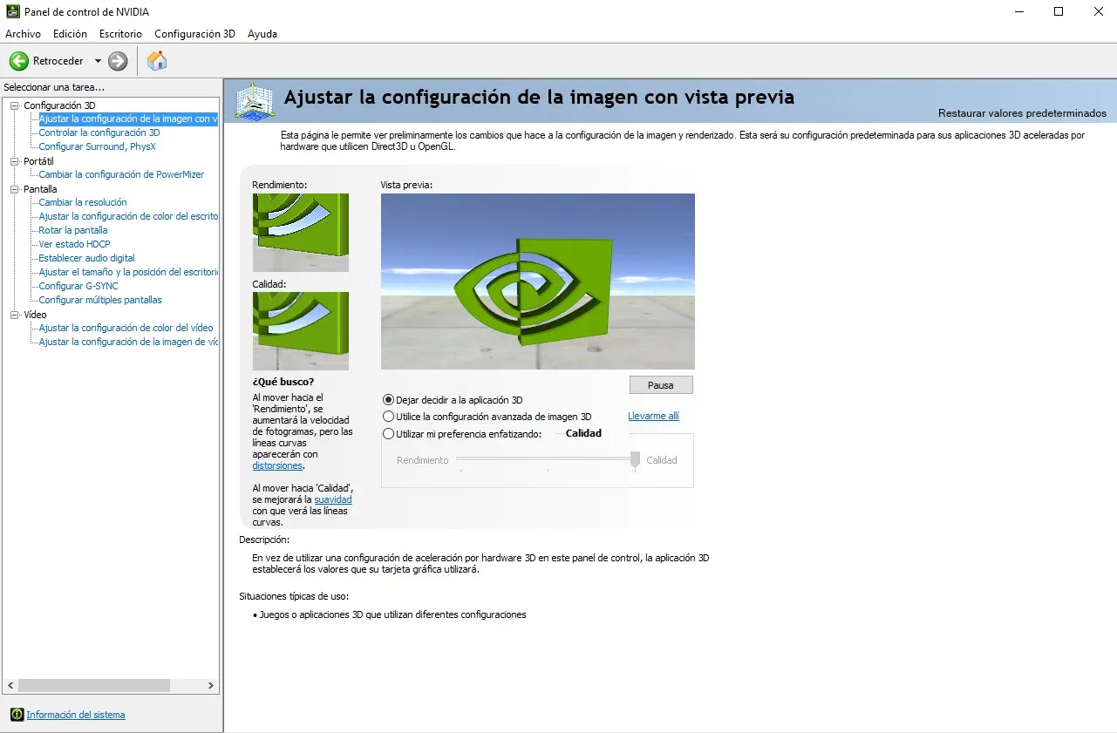Collapse the Portátil tree node

(x=14, y=161)
